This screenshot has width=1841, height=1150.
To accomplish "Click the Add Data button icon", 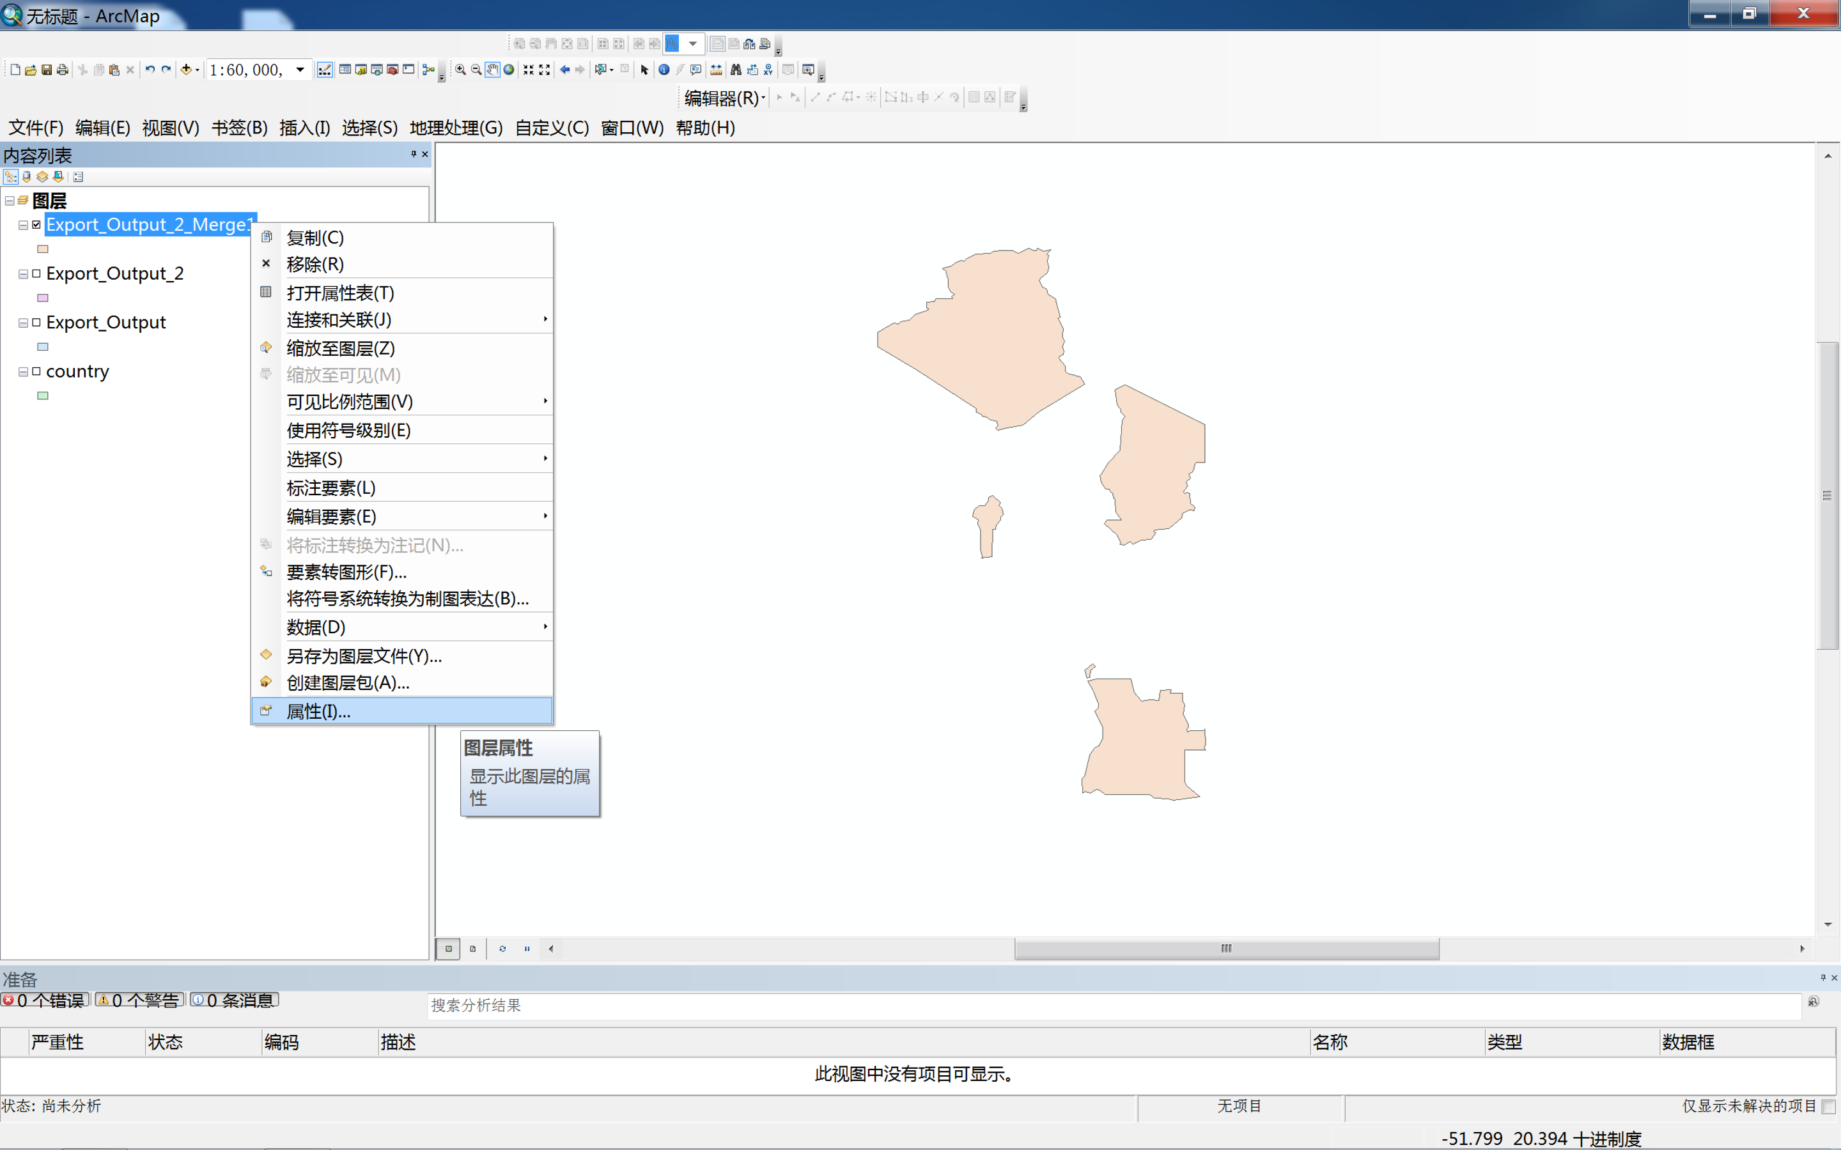I will click(185, 70).
